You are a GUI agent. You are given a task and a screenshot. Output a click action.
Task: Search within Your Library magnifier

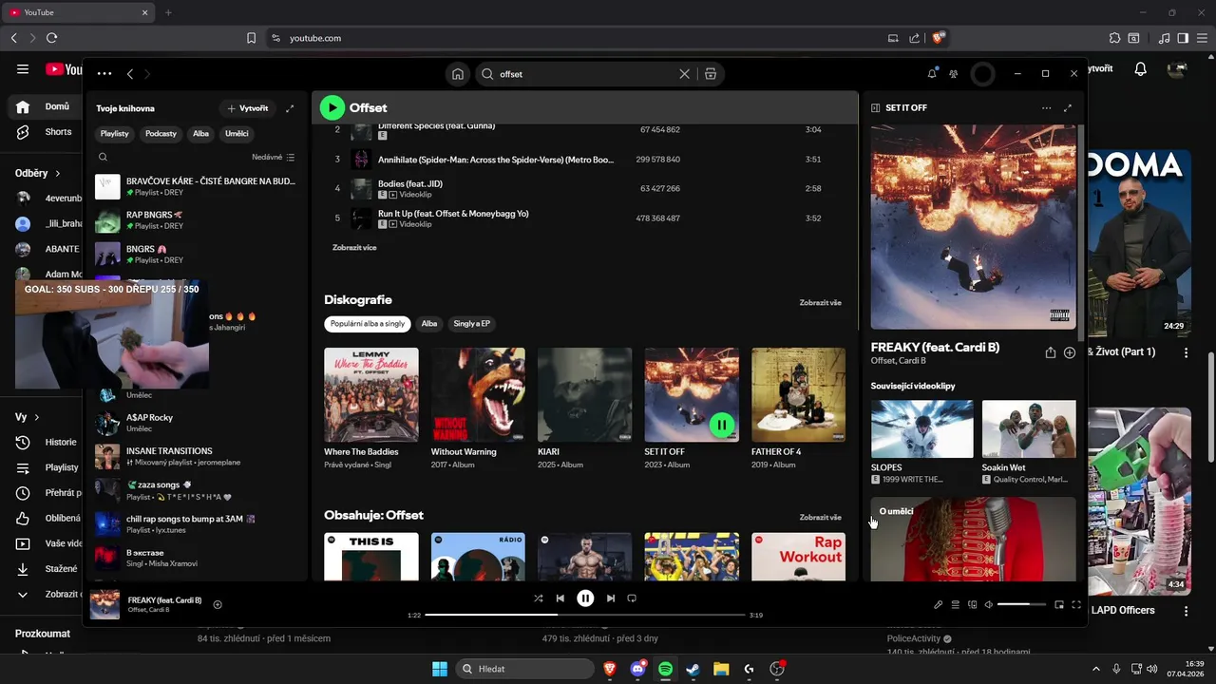(x=104, y=158)
